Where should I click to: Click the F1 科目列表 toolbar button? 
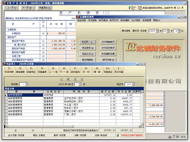pyautogui.click(x=9, y=70)
